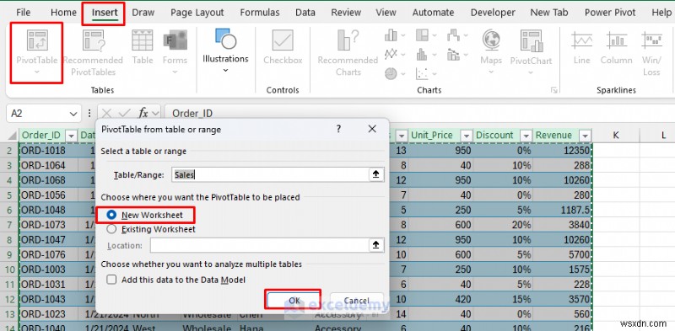Viewport: 675px width, 331px height.
Task: Click the formula bar Cancel X icon
Action: click(x=107, y=113)
